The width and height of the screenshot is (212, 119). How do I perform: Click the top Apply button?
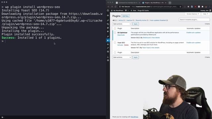135,24
